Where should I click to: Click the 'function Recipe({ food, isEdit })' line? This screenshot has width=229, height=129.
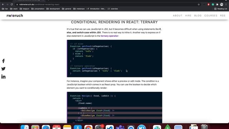point(93,96)
